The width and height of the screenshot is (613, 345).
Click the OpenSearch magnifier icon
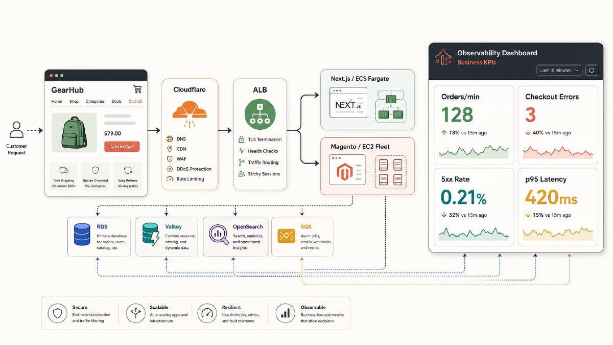click(219, 235)
